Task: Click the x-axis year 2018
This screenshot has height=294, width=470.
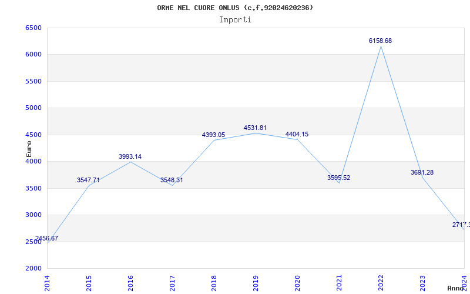Action: [214, 283]
